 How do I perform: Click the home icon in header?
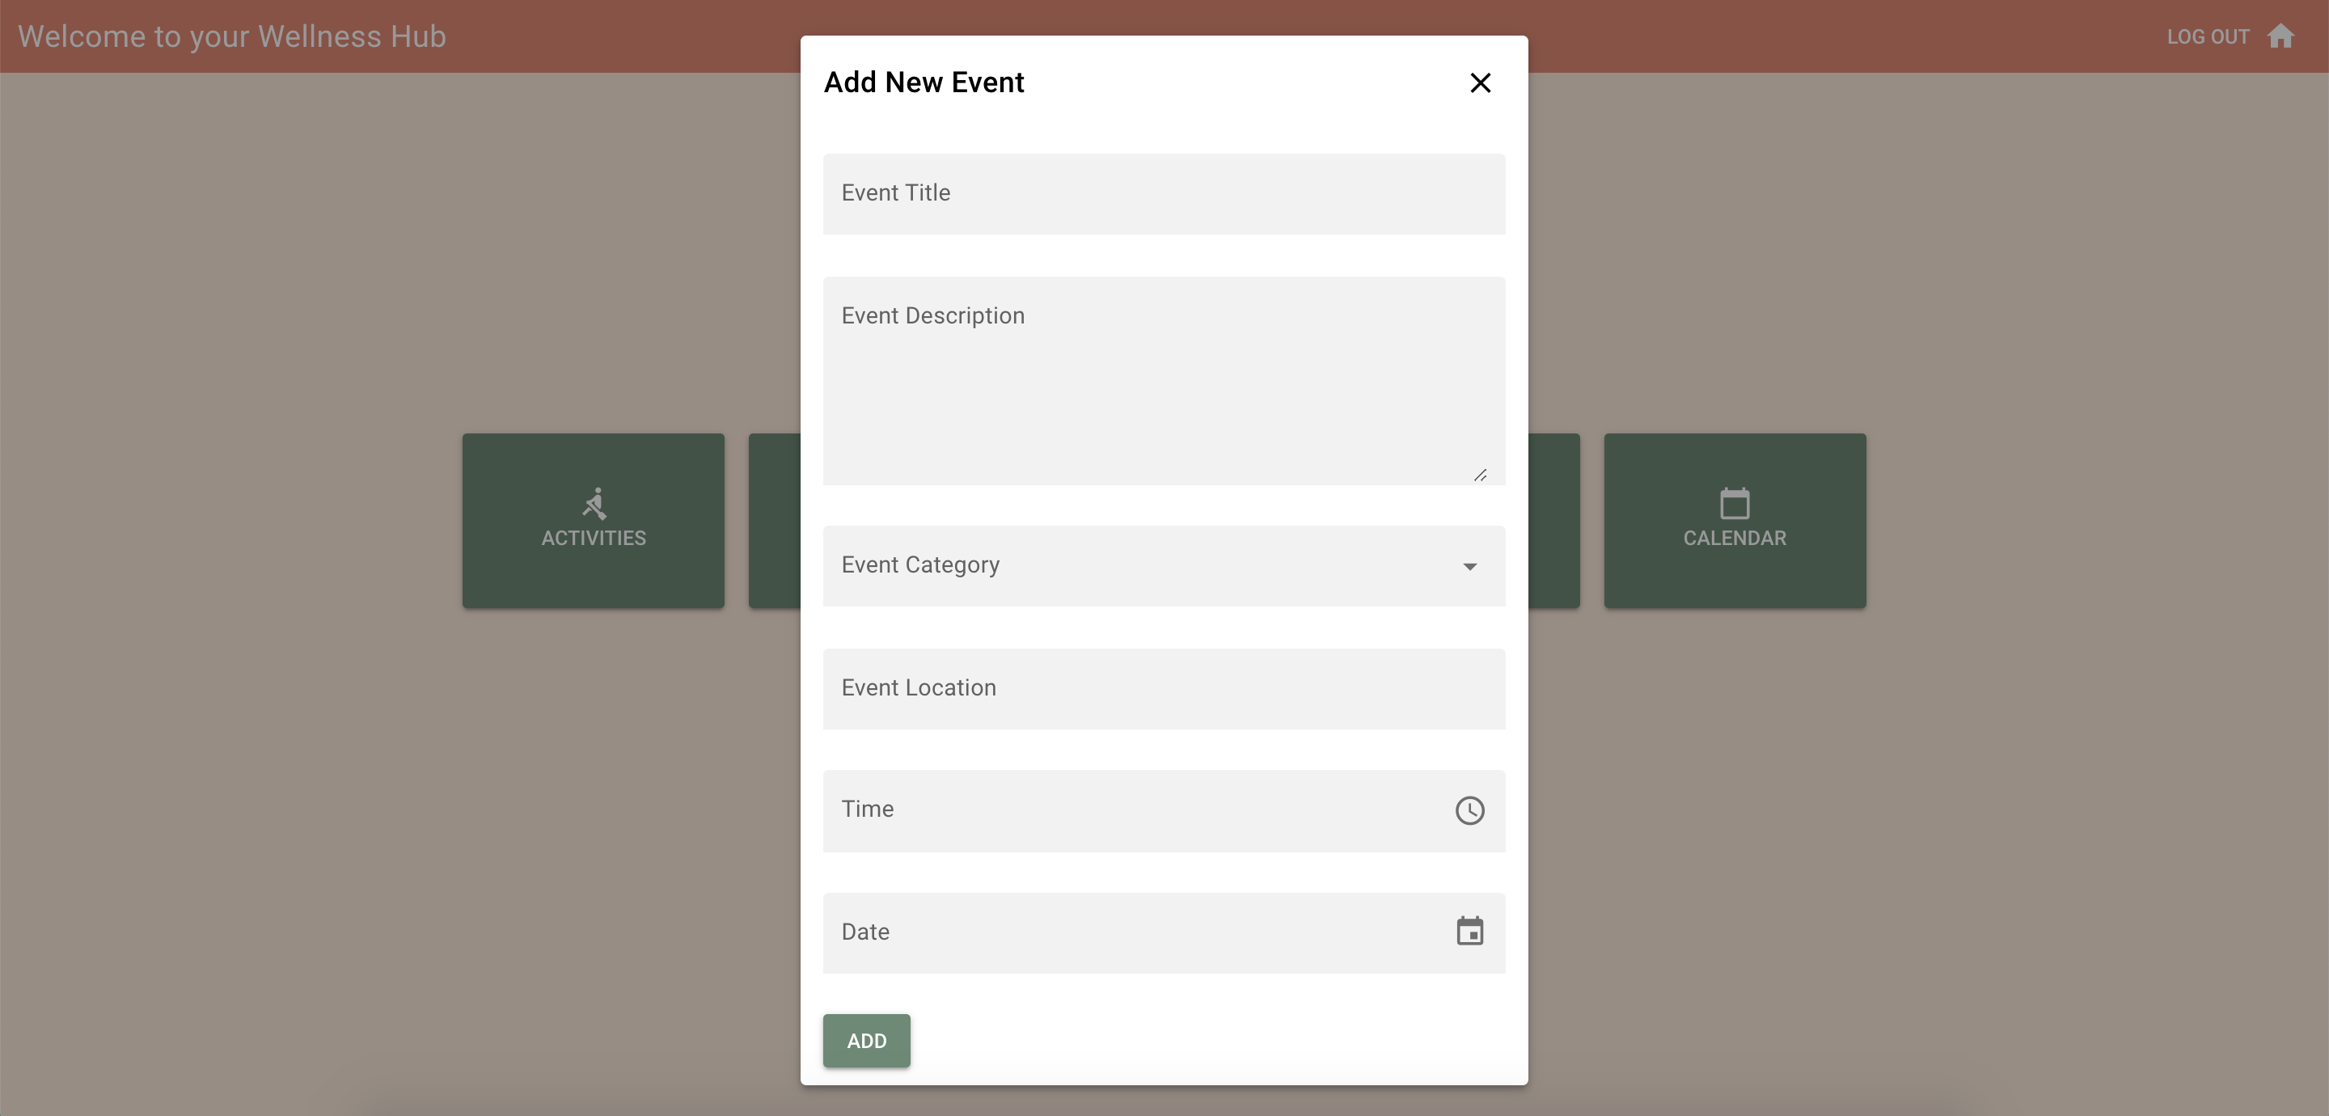2280,36
